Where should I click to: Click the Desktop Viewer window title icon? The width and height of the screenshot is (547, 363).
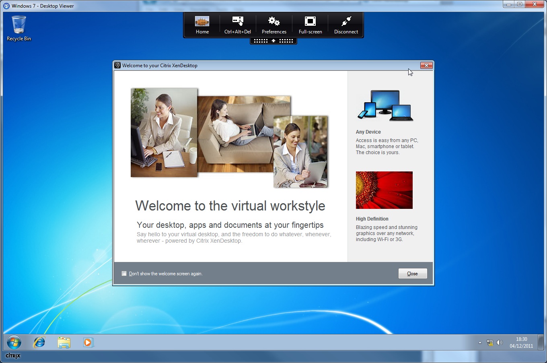point(6,6)
